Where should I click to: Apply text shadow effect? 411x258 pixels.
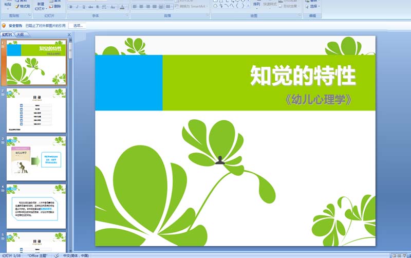point(97,7)
